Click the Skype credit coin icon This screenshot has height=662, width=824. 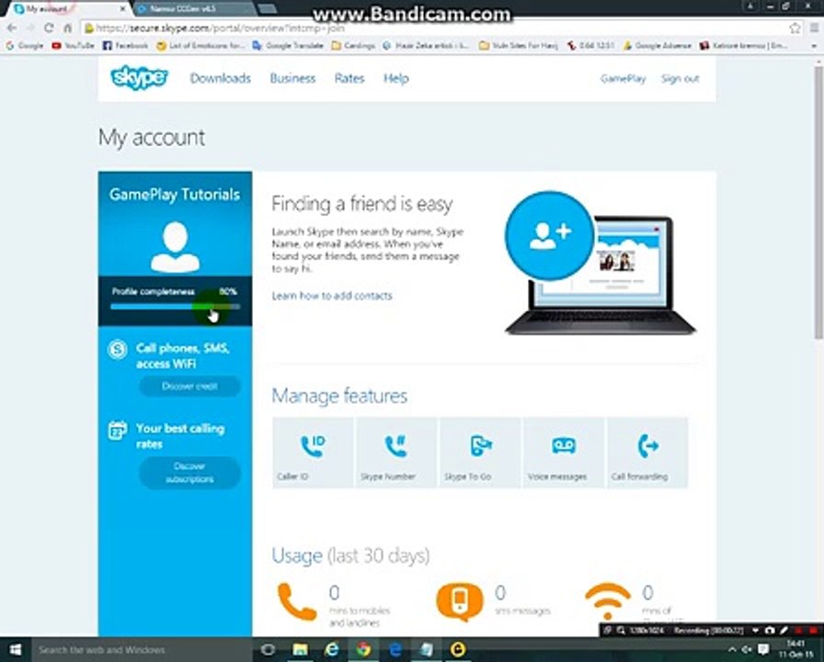118,348
